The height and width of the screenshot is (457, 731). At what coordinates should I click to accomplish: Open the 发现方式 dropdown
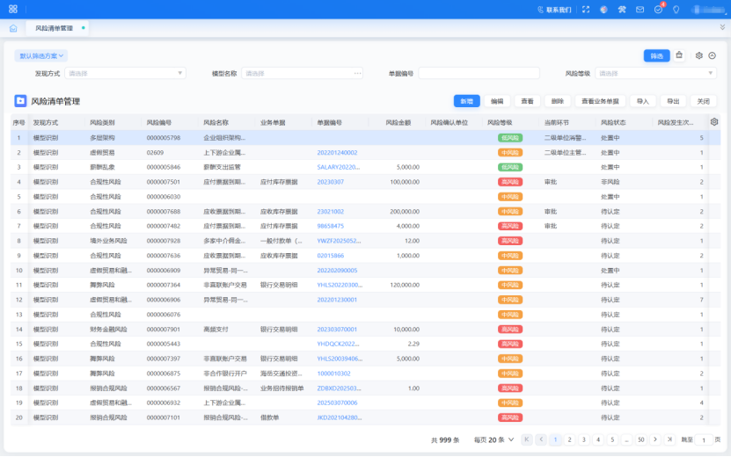(125, 74)
